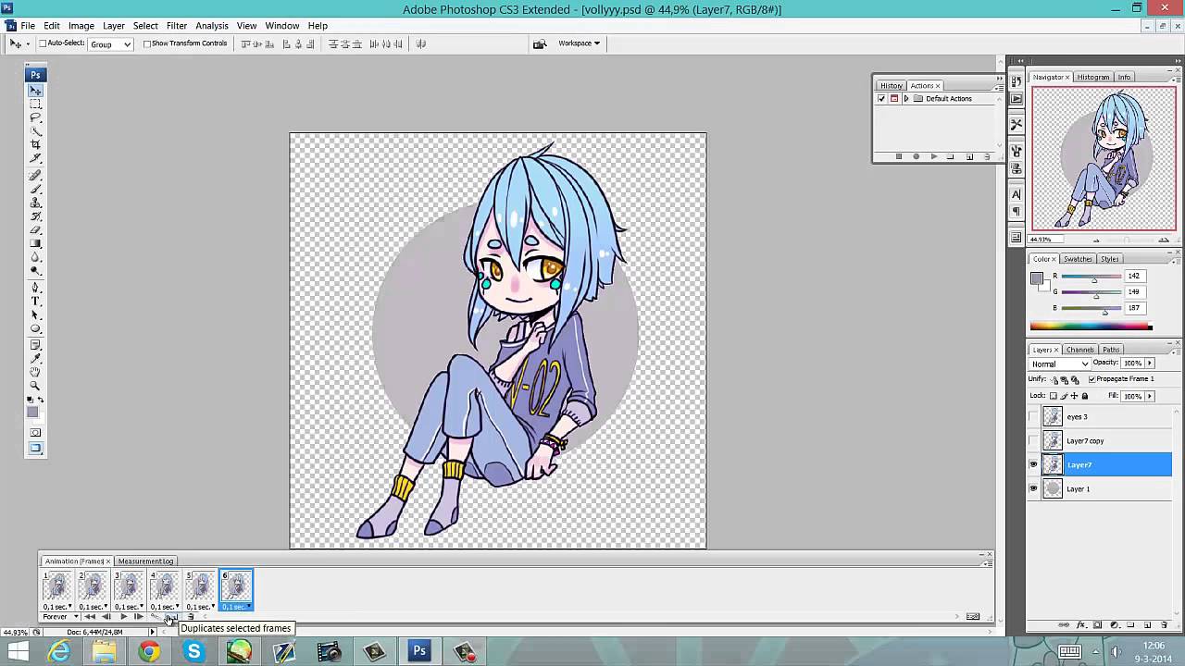Open the Forever looping options dropdown
Image resolution: width=1185 pixels, height=666 pixels.
pos(61,617)
